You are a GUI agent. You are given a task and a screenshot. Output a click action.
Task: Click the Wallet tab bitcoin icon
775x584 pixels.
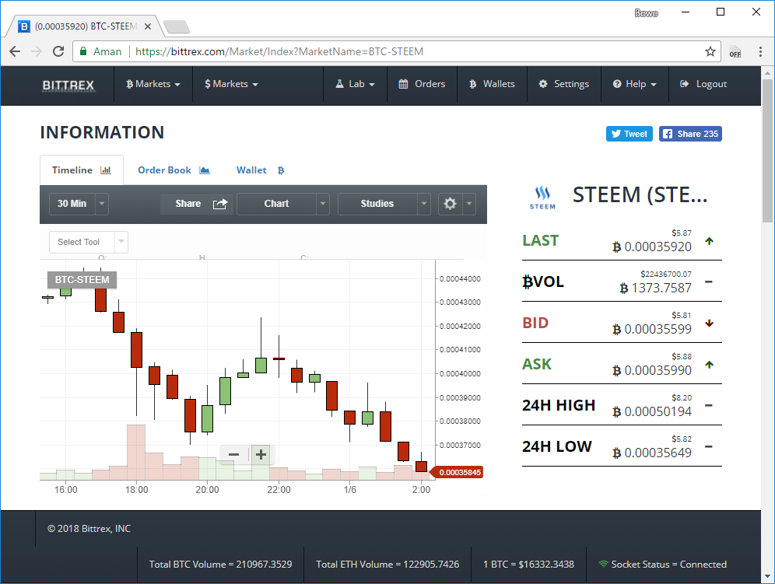pyautogui.click(x=281, y=170)
